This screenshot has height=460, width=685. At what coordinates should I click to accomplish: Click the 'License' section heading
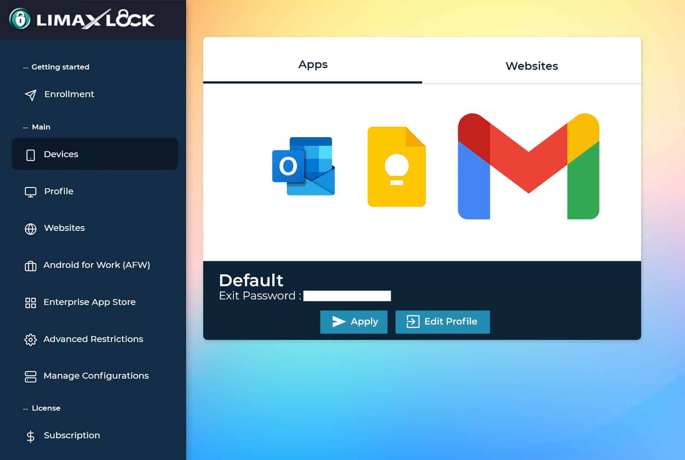[46, 408]
